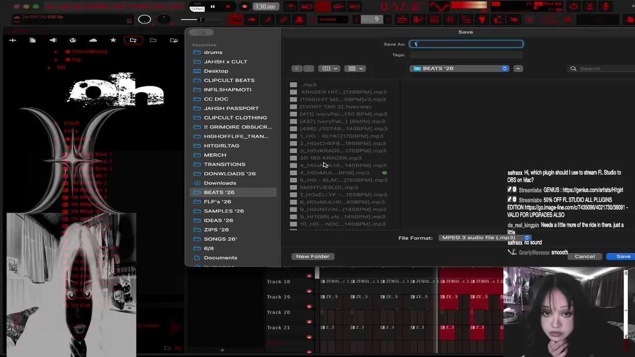The image size is (635, 357).
Task: Click the Save As filename field
Action: click(x=466, y=44)
